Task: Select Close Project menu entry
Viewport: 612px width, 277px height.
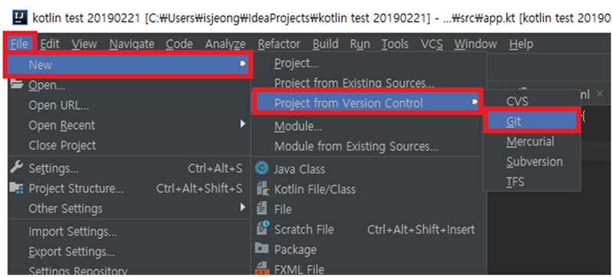Action: [x=62, y=145]
